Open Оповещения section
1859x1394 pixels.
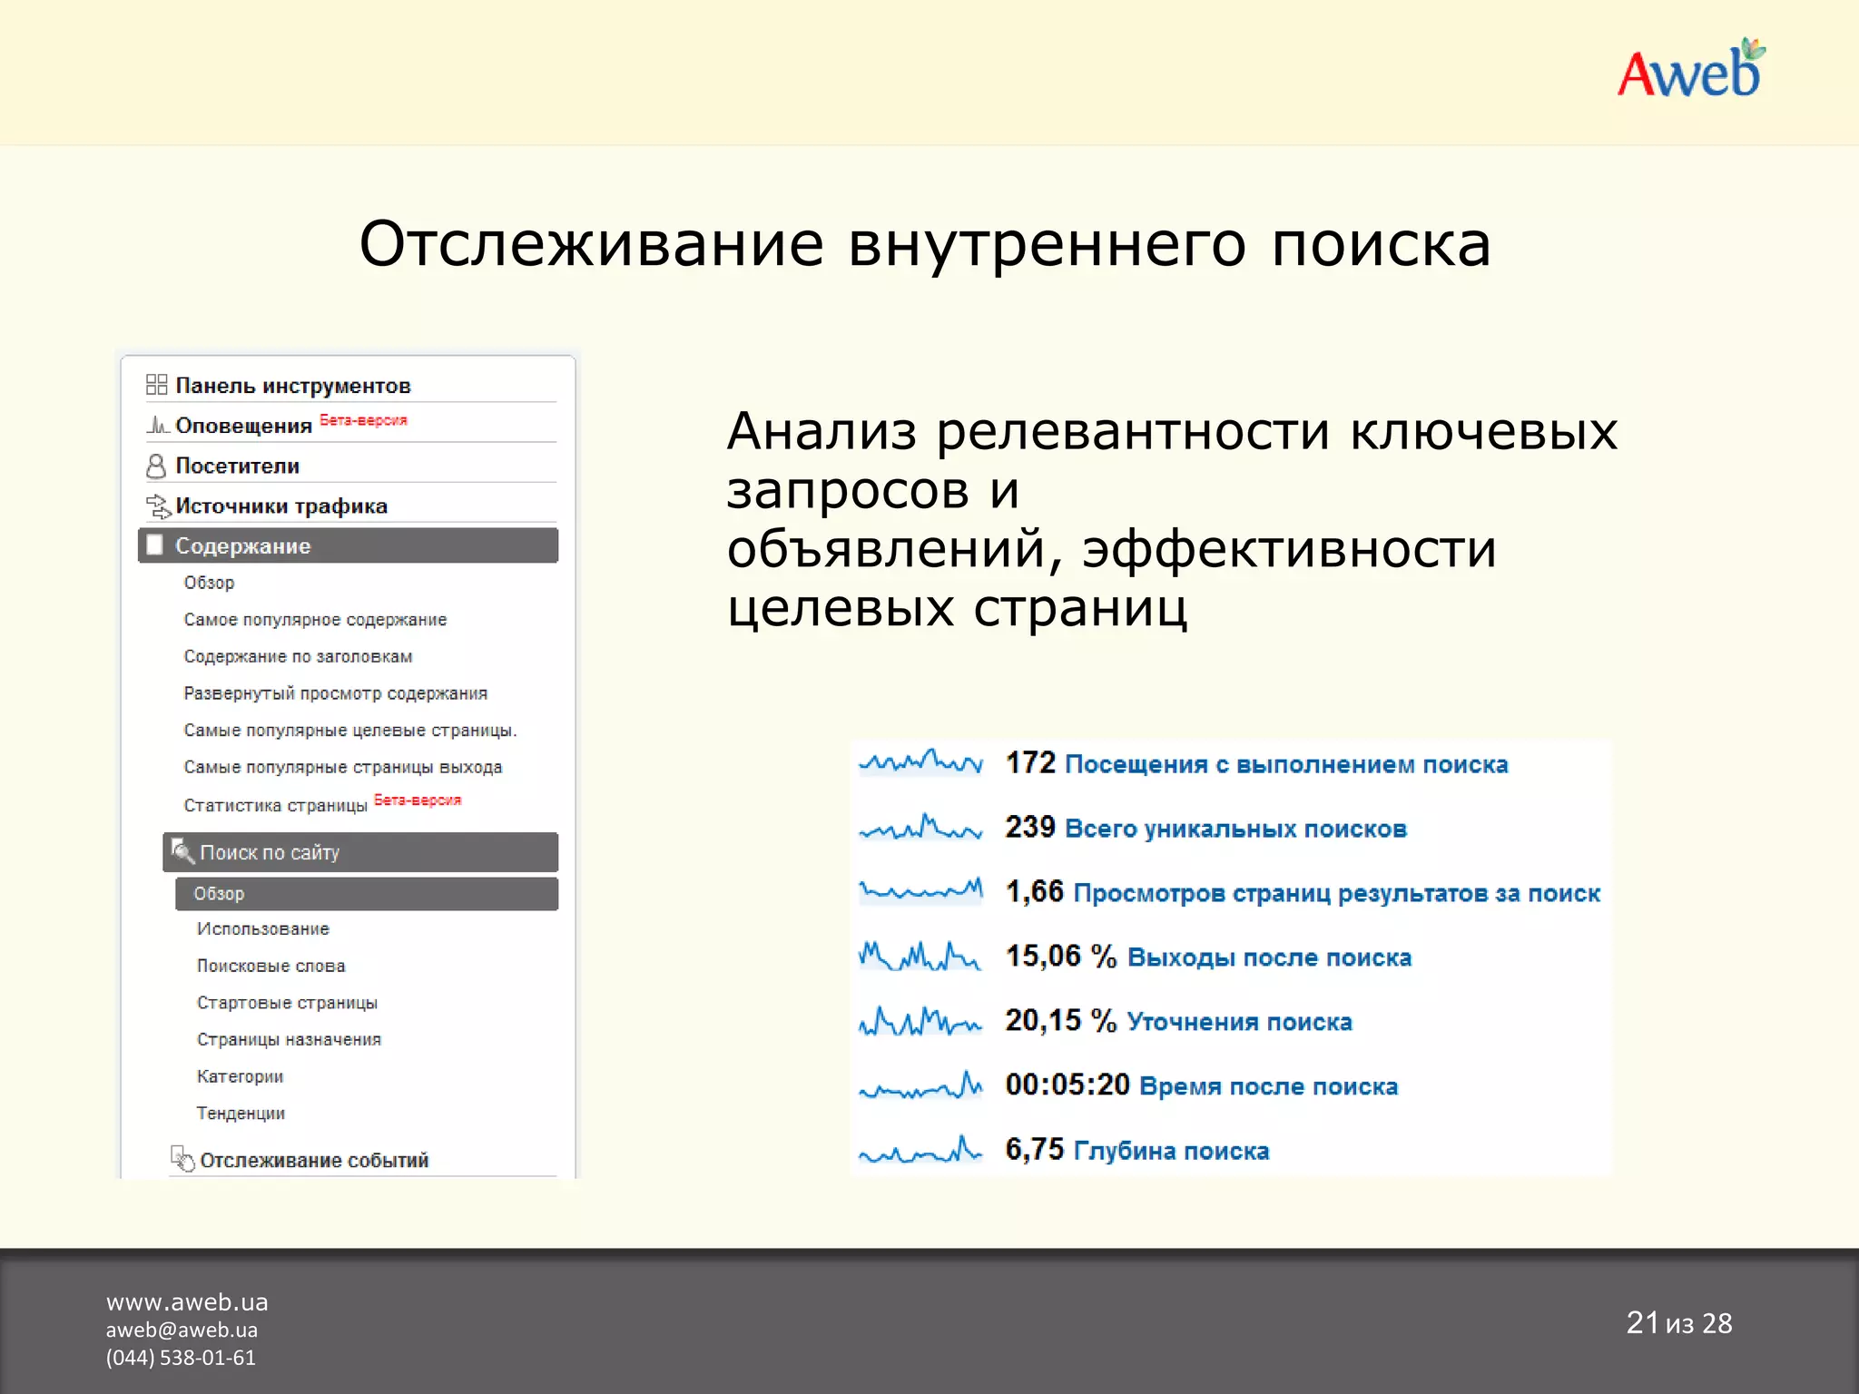[x=243, y=426]
